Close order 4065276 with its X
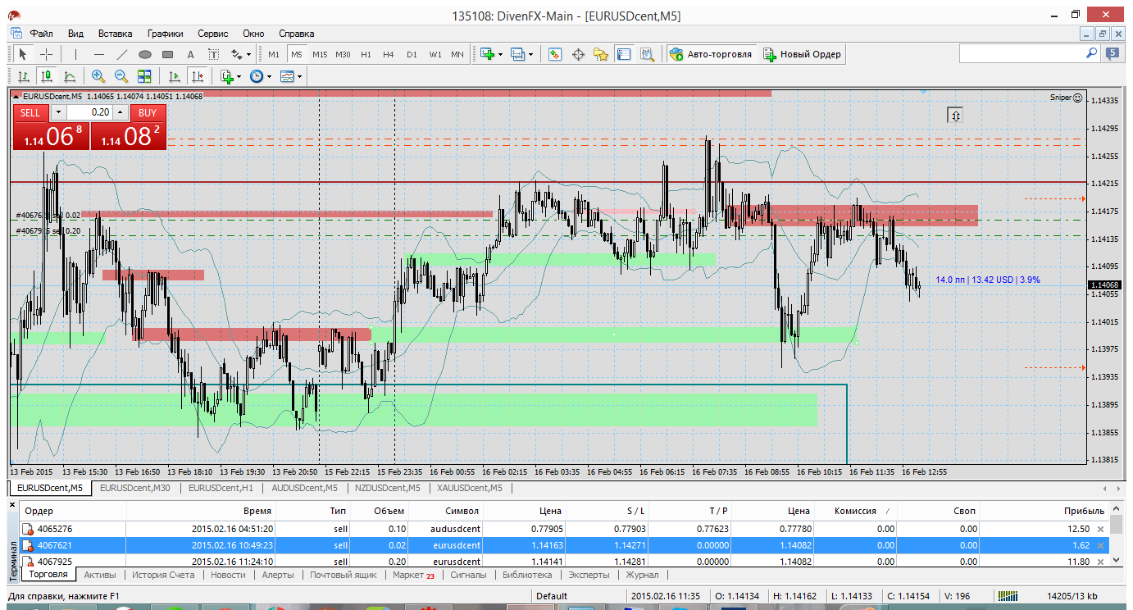Viewport: 1133px width, 610px height. (1100, 529)
